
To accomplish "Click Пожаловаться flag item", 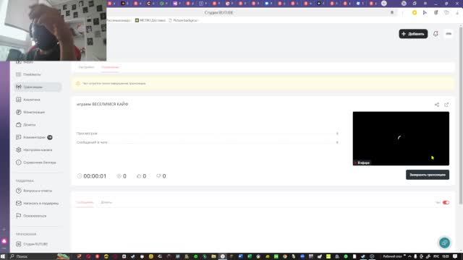I will 31,216.
